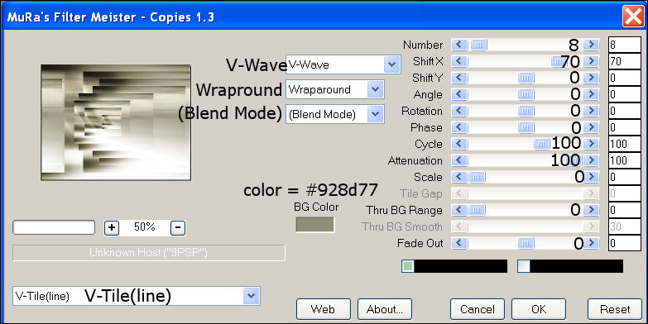The image size is (648, 324).
Task: Expand the Wraparound dropdown
Action: (x=375, y=89)
